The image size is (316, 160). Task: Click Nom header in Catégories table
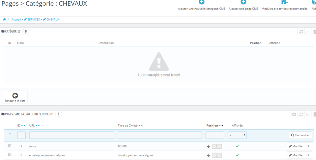tap(20, 43)
